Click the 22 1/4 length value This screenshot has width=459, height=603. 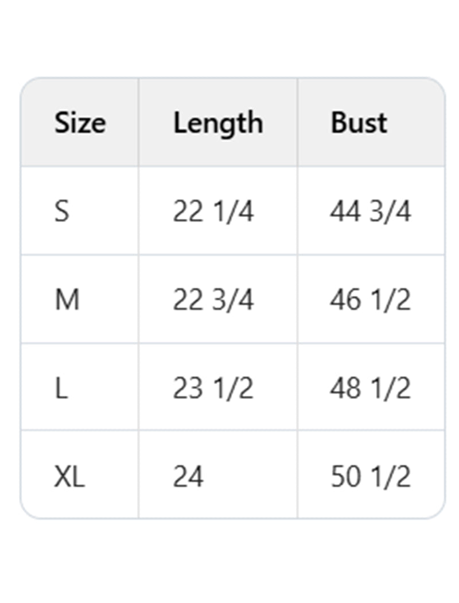[x=213, y=212]
